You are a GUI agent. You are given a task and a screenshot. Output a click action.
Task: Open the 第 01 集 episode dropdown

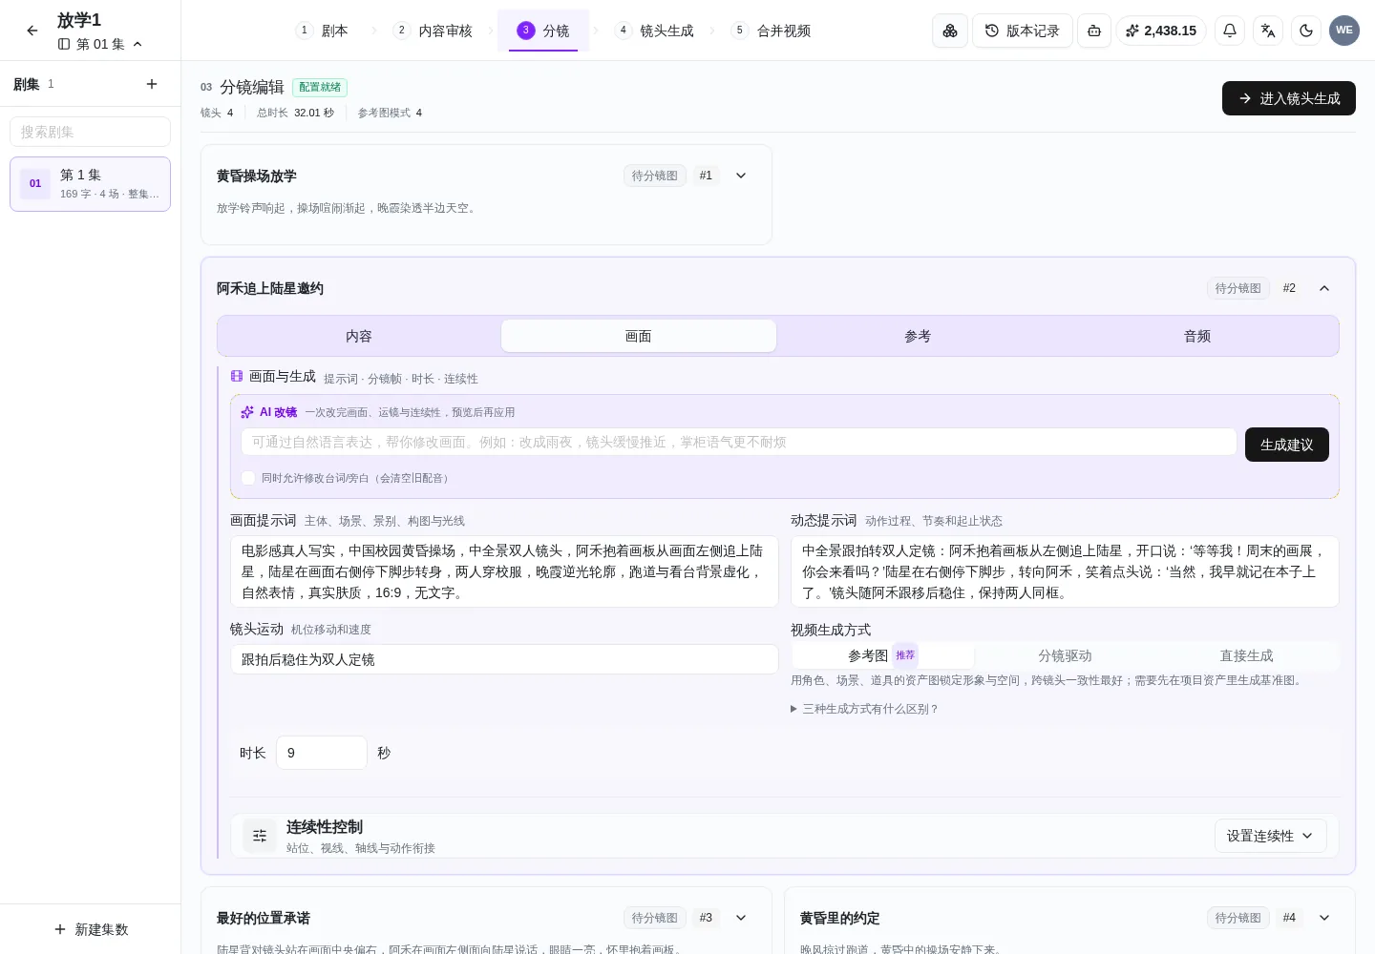click(100, 44)
